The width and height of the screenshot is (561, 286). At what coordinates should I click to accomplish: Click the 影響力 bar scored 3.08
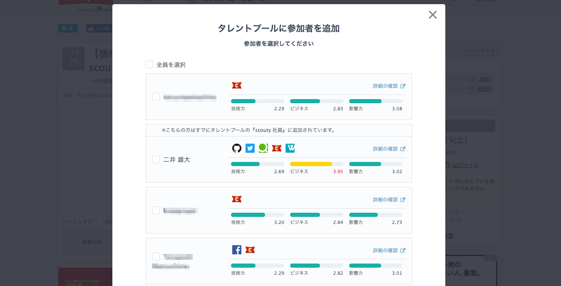(x=375, y=101)
